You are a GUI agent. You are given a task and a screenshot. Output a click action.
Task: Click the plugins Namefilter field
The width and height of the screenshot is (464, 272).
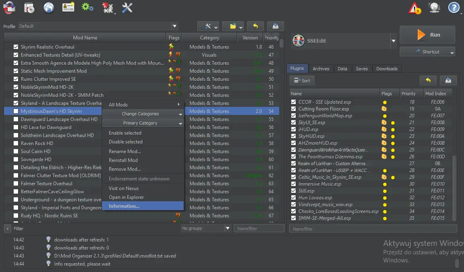373,229
